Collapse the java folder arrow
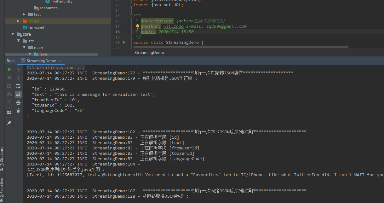The image size is (384, 203). [x=30, y=54]
